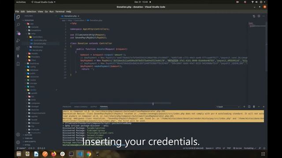Click the feedback icon in status bar
282x158 pixels.
(x=260, y=148)
